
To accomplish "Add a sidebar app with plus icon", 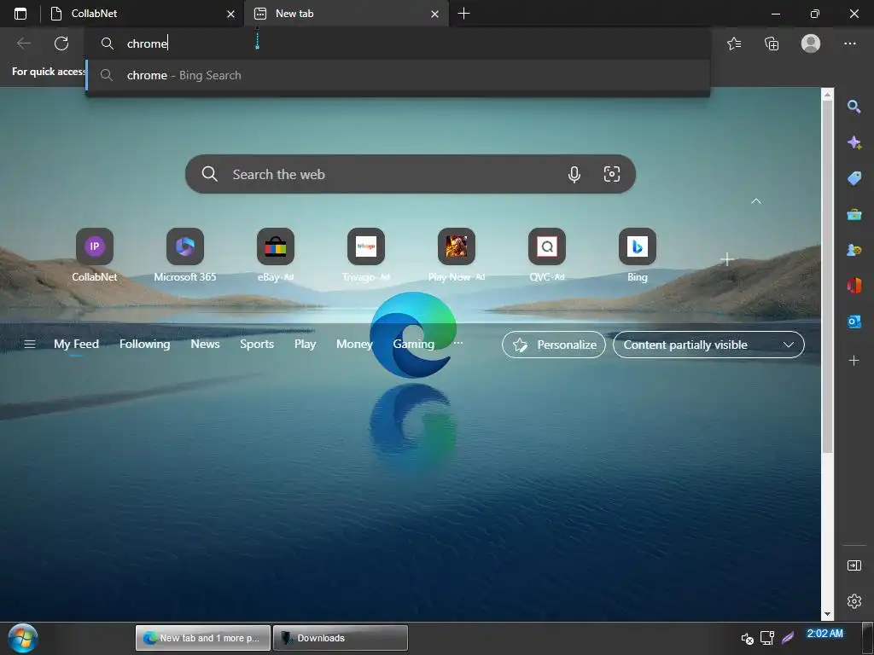I will 854,361.
